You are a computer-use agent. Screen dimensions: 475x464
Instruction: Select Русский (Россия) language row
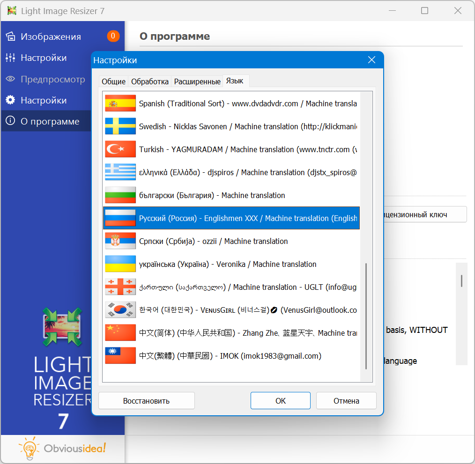coord(231,218)
